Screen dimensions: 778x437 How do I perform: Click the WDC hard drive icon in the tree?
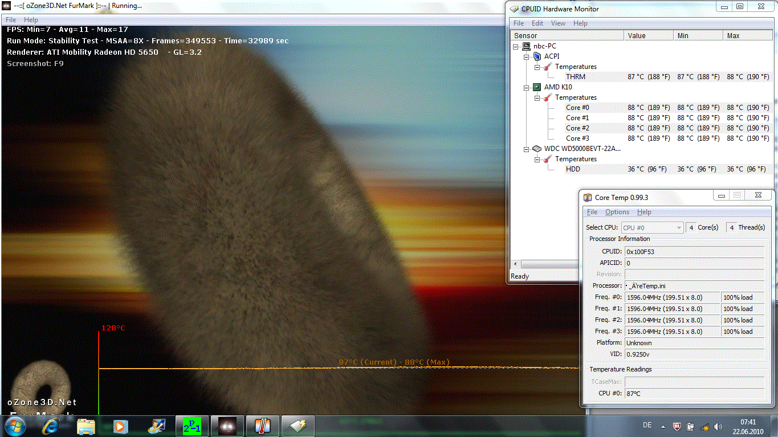pyautogui.click(x=536, y=149)
